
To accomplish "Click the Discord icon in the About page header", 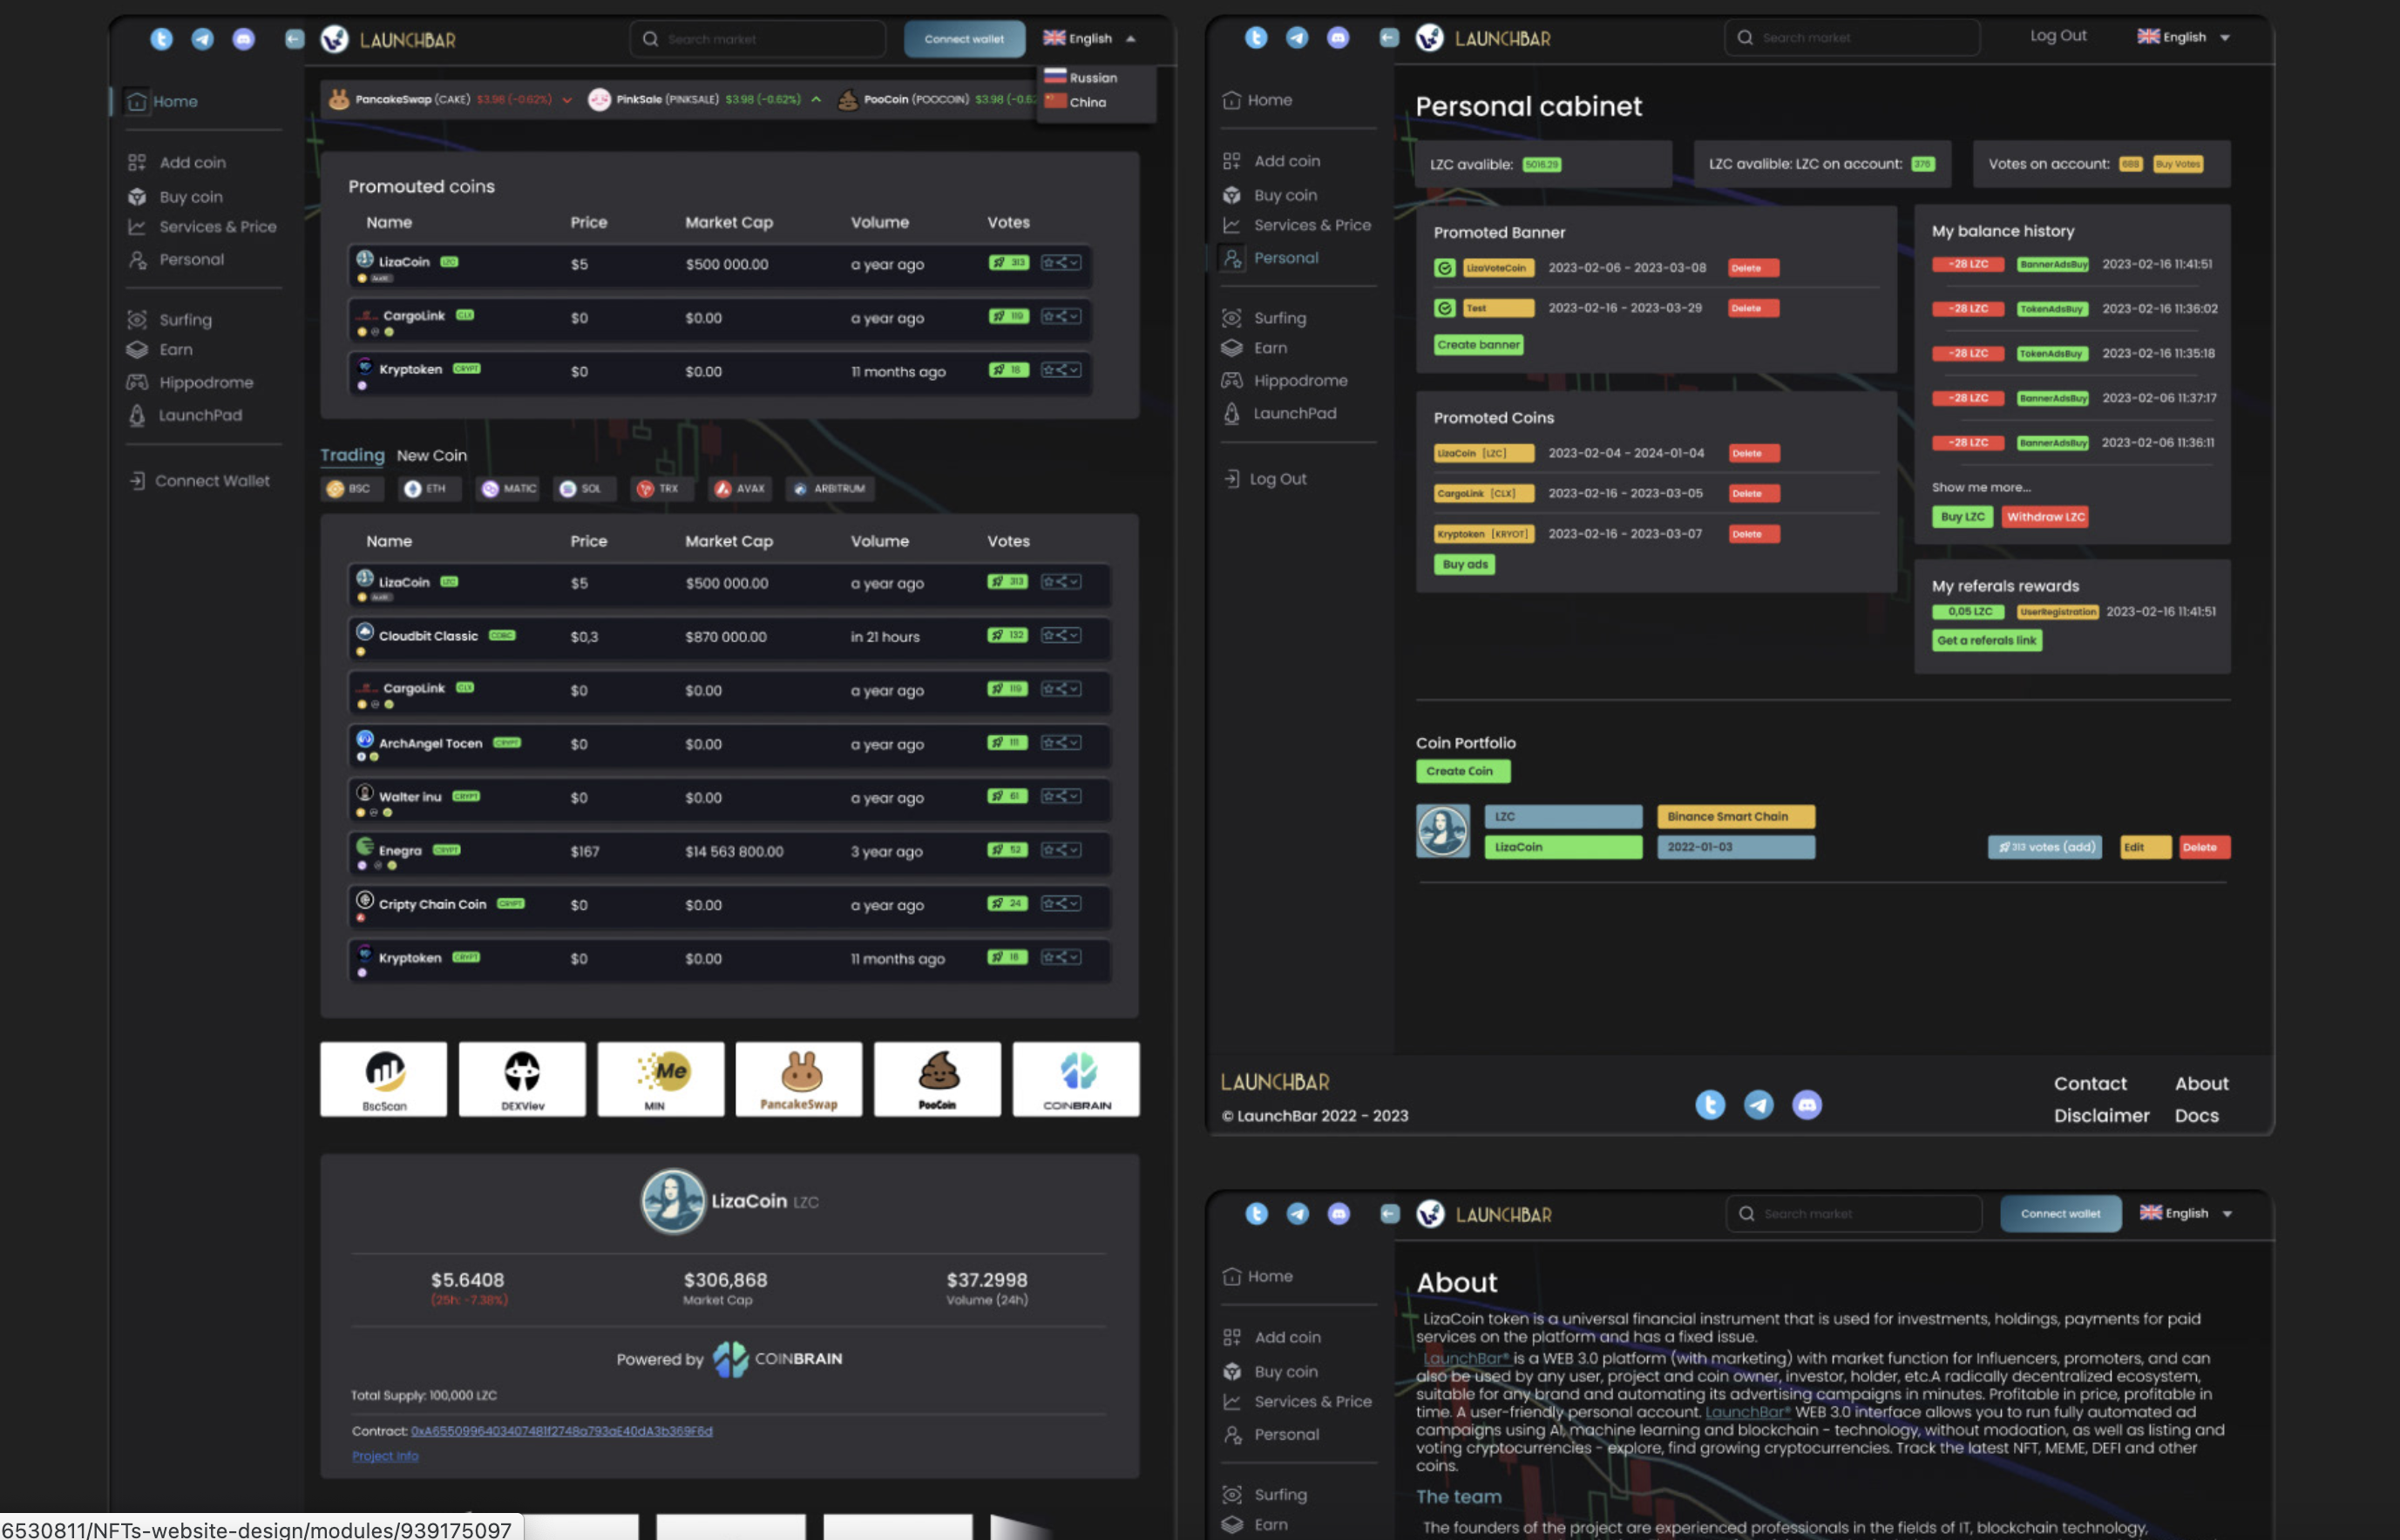I will click(1339, 1213).
